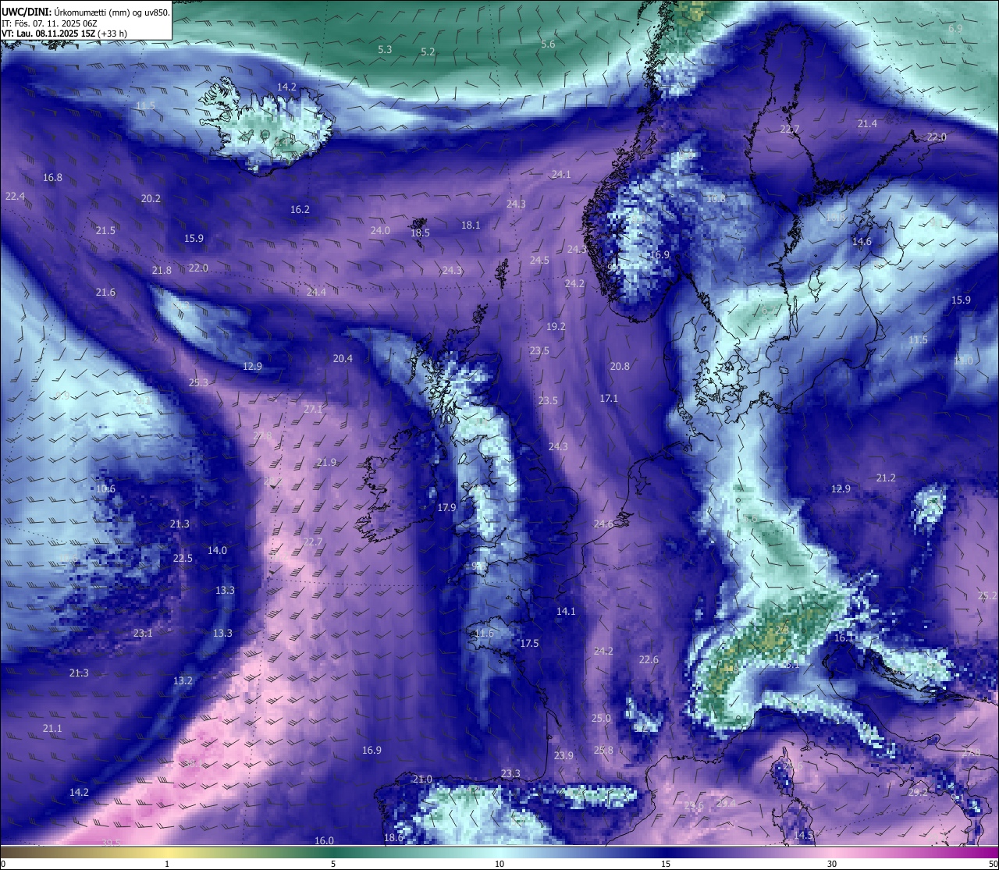This screenshot has width=999, height=870.
Task: Click the 16.0 value above color scale
Action: [x=324, y=841]
